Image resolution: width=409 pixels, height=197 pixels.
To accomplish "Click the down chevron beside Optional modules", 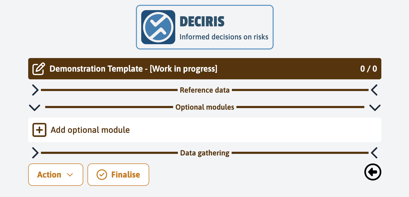I will pos(34,107).
